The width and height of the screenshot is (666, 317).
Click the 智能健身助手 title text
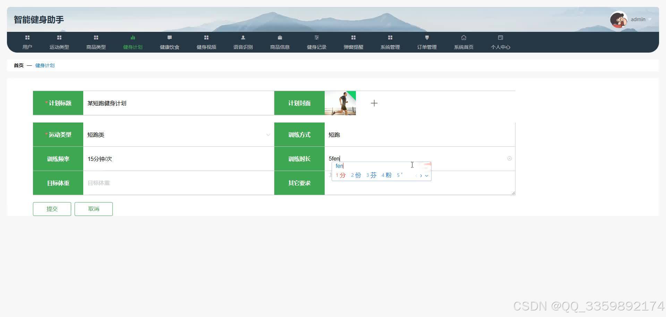pos(39,20)
